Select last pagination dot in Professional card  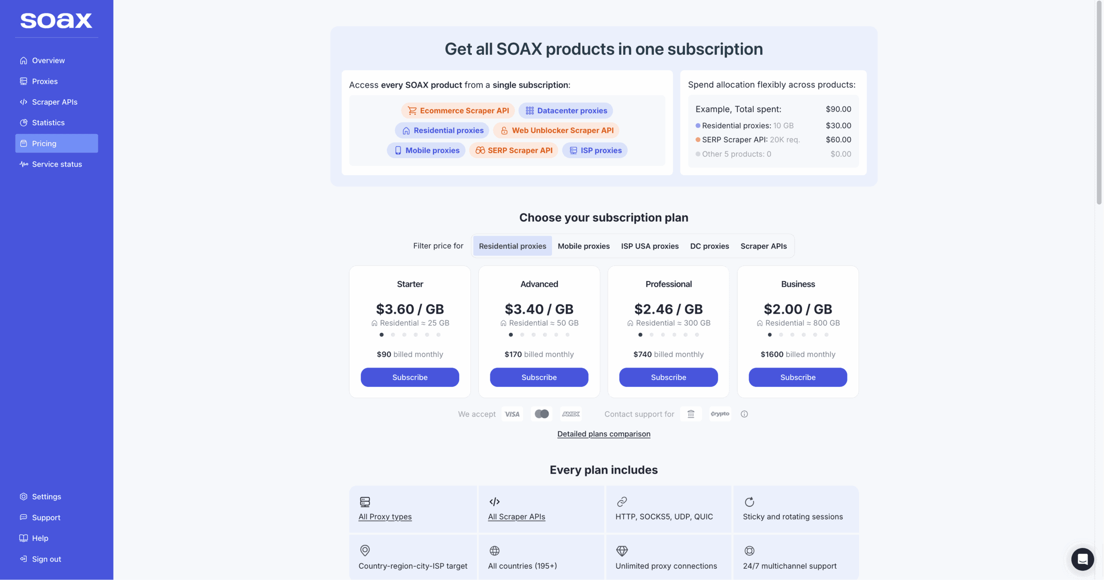697,334
